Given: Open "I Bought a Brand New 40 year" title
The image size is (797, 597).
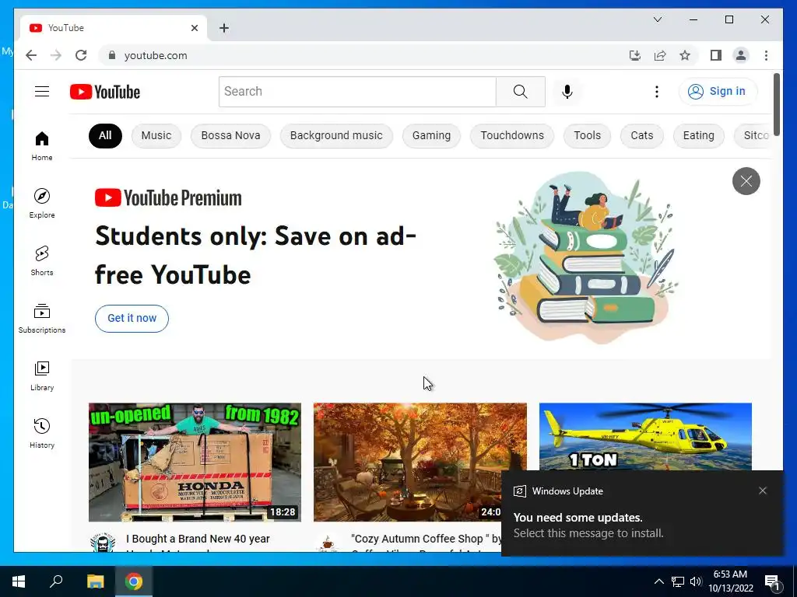Looking at the screenshot, I should [x=198, y=539].
